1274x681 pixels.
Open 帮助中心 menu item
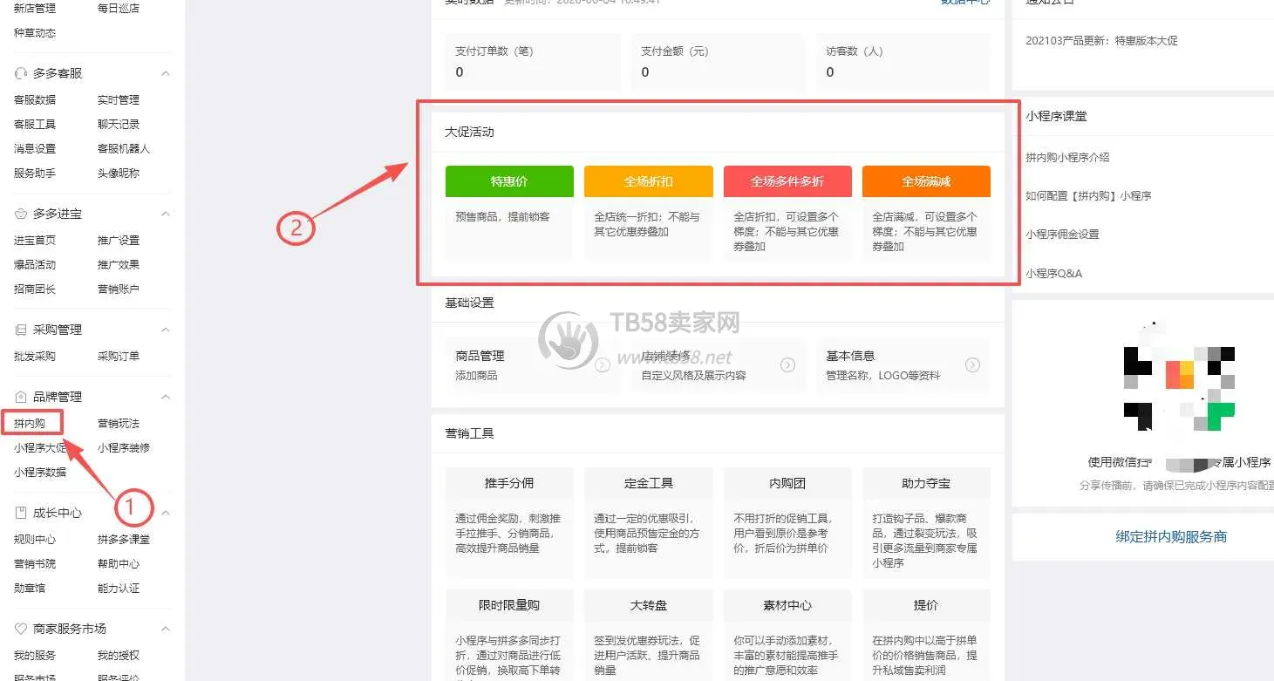coord(119,564)
